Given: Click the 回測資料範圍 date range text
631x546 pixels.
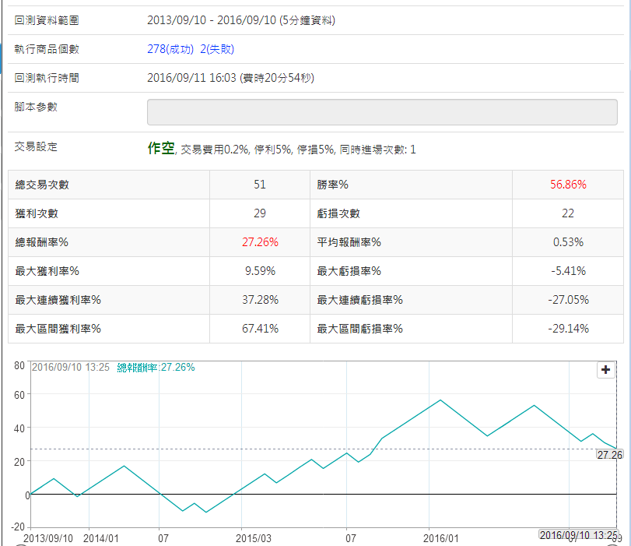Looking at the screenshot, I should pos(241,20).
